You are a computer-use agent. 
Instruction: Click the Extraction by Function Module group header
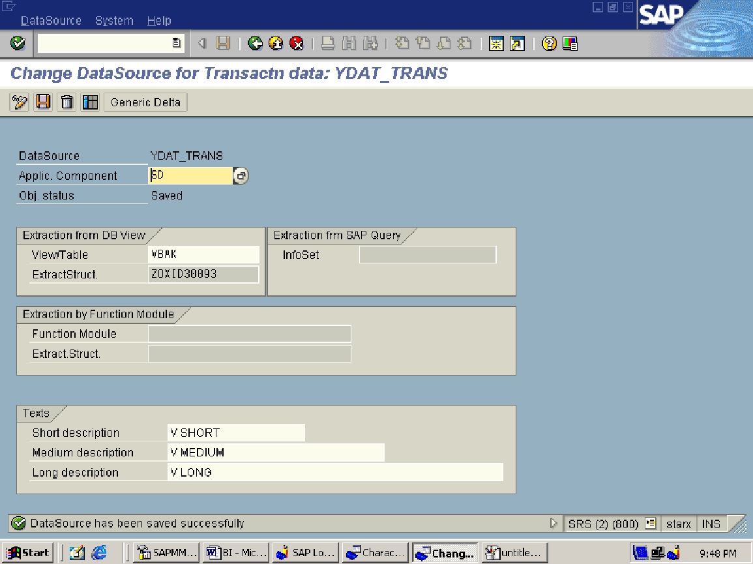98,314
